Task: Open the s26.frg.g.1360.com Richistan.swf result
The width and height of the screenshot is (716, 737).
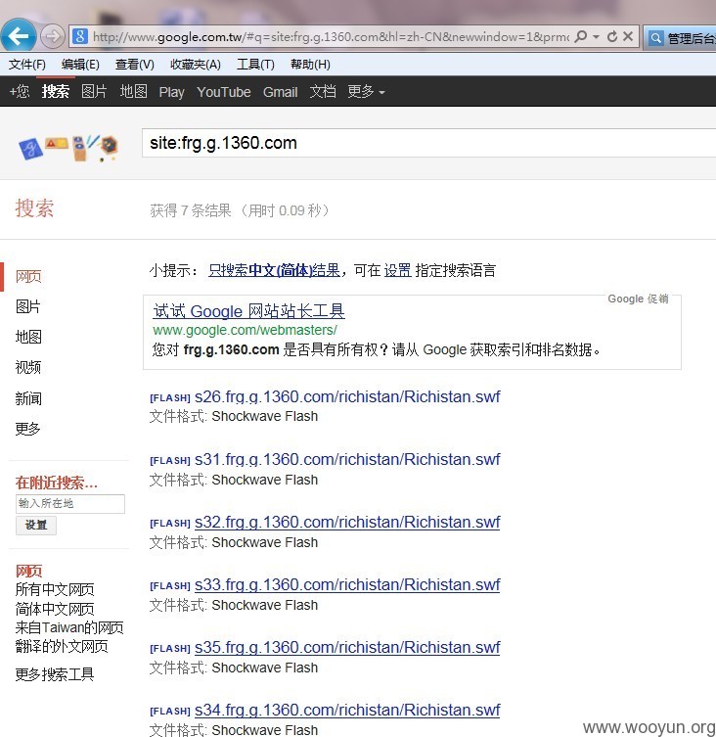Action: coord(347,396)
